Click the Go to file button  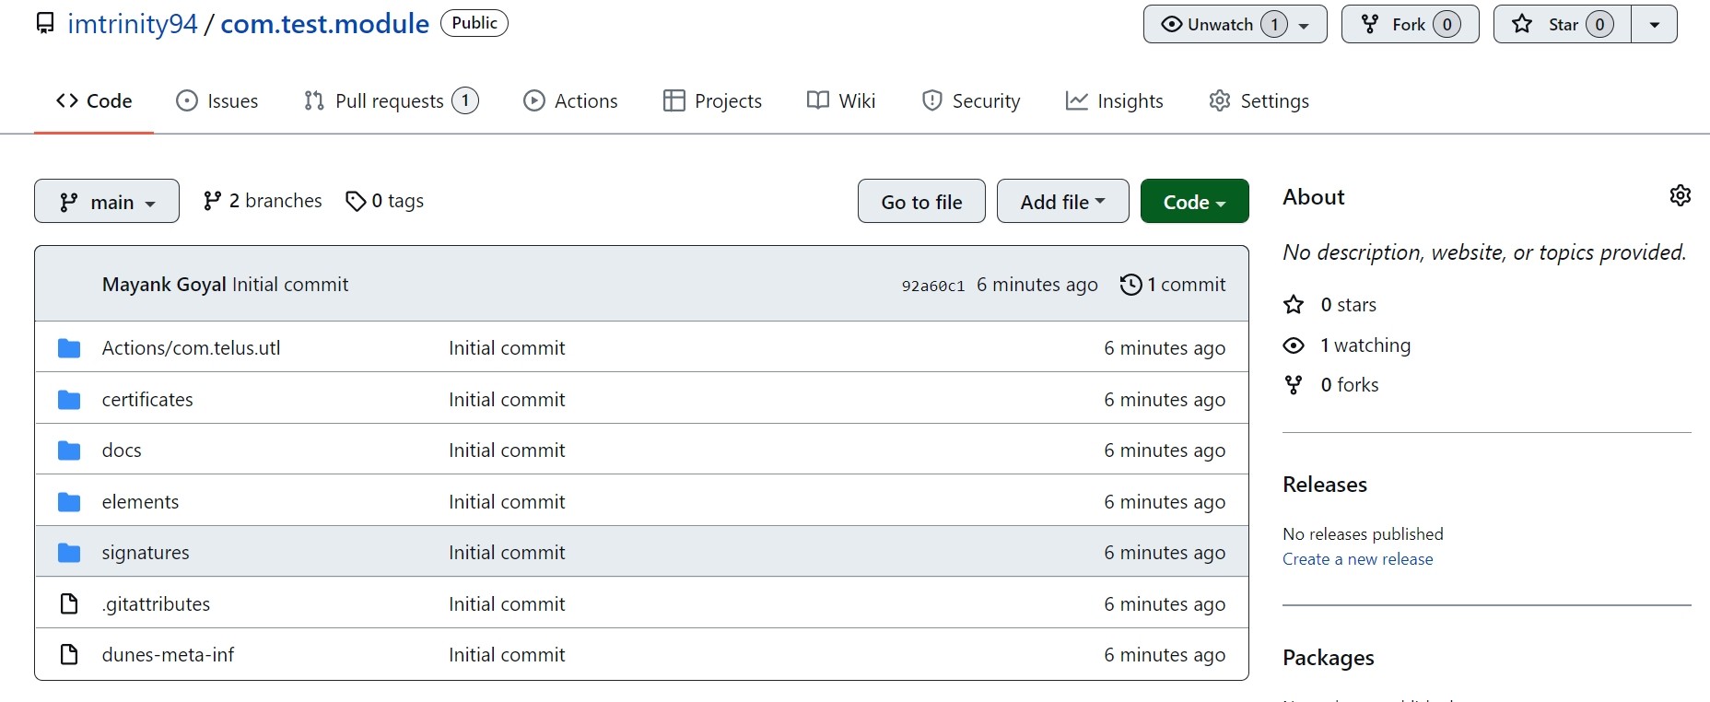pos(921,202)
